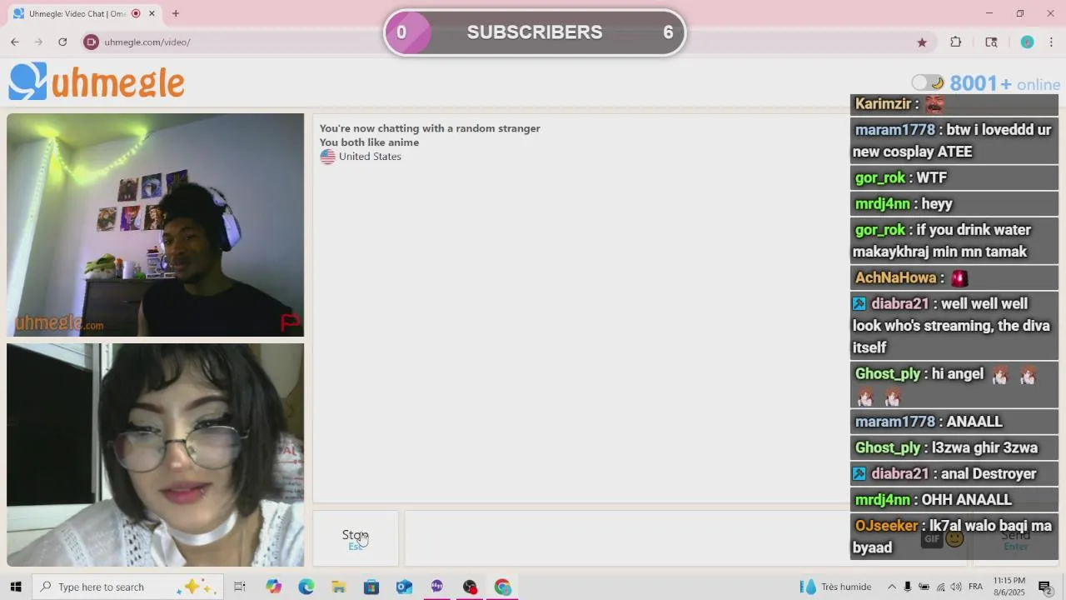
Task: Open the network tray icon
Action: [x=941, y=587]
